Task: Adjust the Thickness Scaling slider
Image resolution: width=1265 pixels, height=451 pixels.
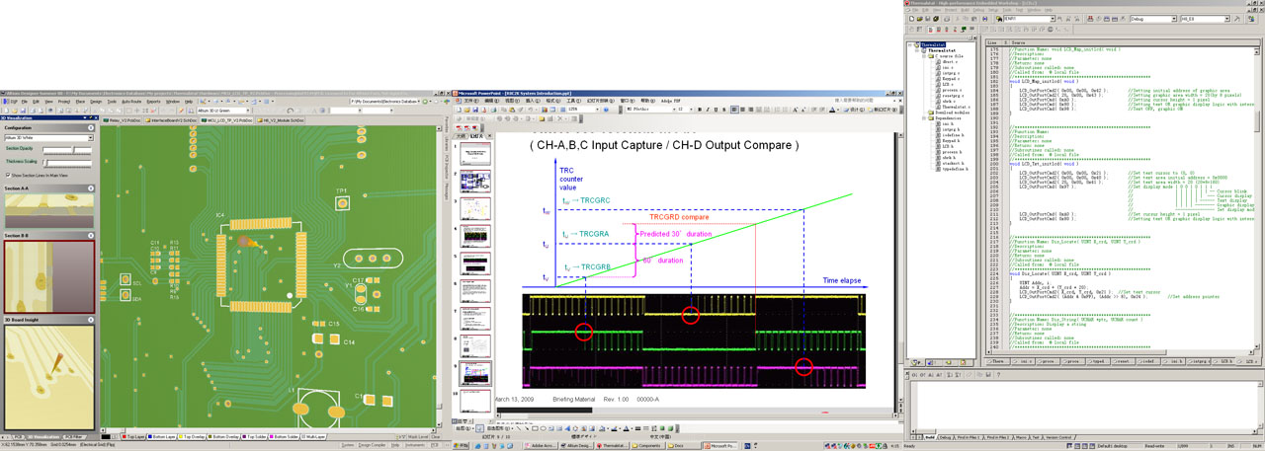Action: tap(67, 163)
